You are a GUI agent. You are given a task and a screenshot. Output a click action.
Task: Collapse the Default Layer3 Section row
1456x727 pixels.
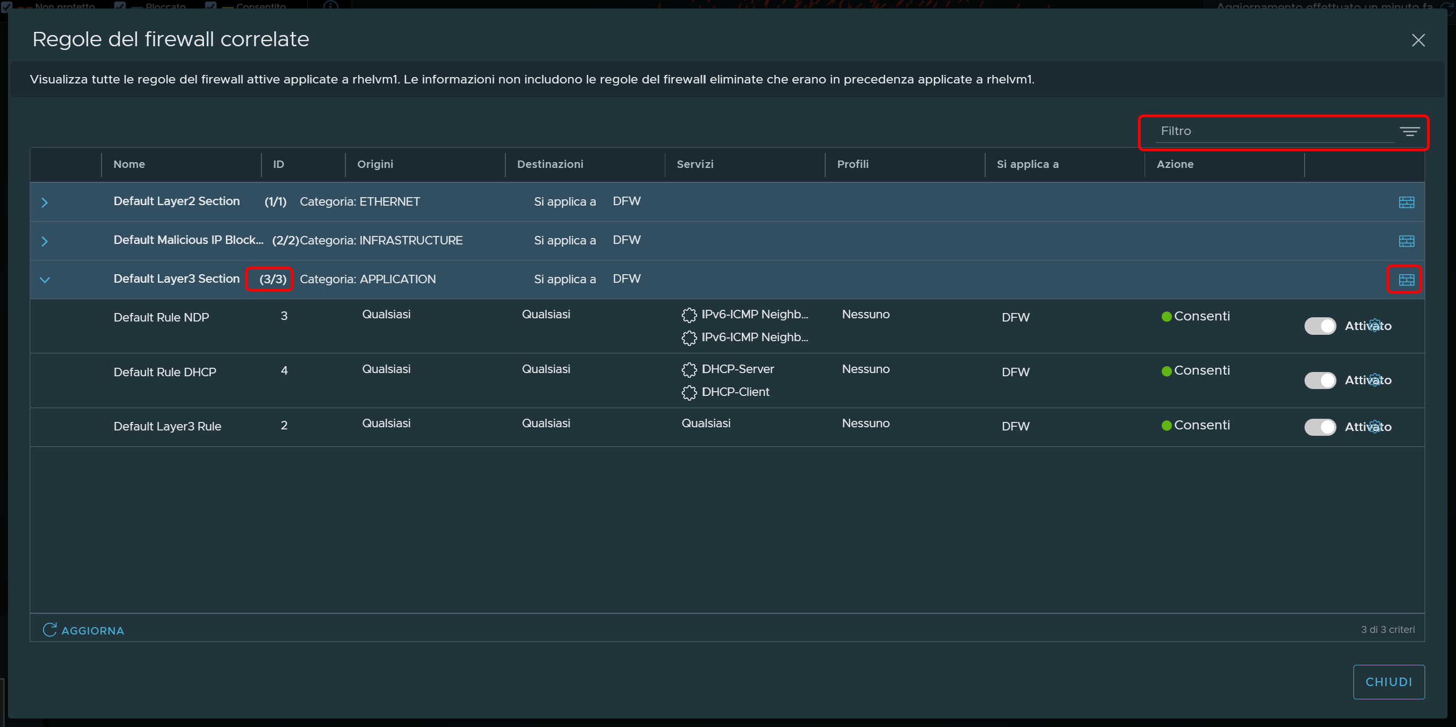(x=45, y=279)
